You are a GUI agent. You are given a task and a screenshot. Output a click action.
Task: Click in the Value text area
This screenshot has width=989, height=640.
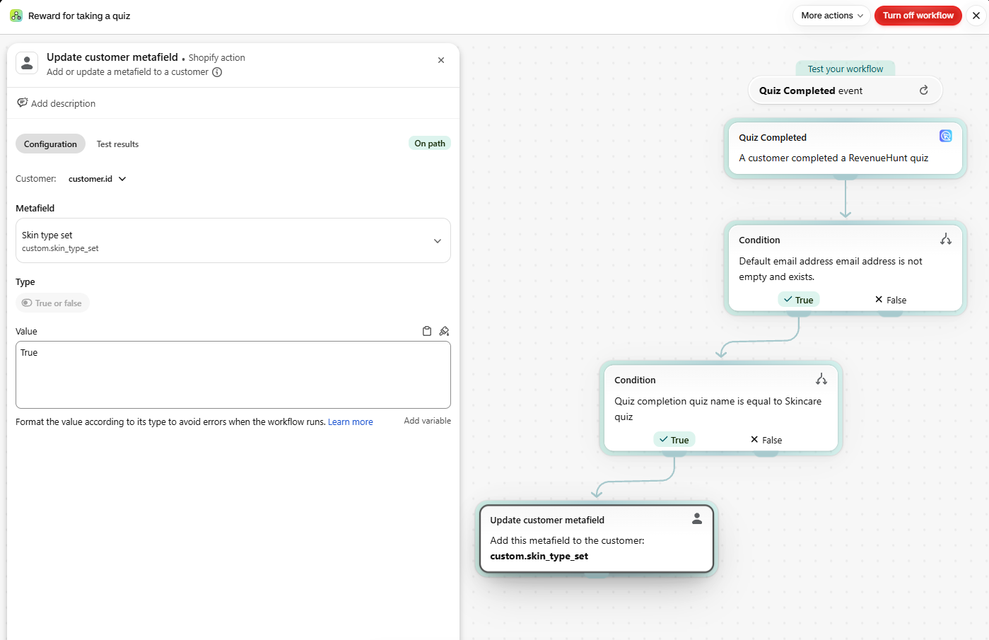click(x=233, y=375)
